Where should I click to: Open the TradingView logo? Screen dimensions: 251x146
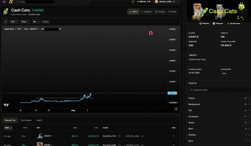pos(6,105)
